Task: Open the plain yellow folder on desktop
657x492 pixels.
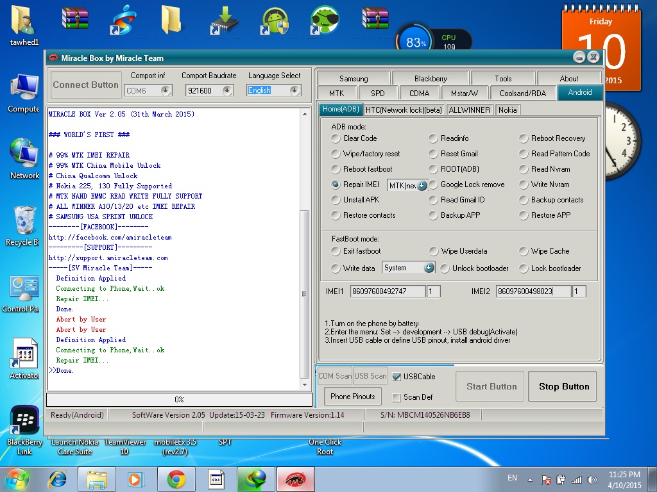Action: point(171,20)
